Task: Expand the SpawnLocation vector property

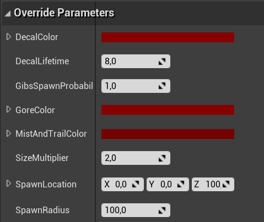Action: (8, 184)
